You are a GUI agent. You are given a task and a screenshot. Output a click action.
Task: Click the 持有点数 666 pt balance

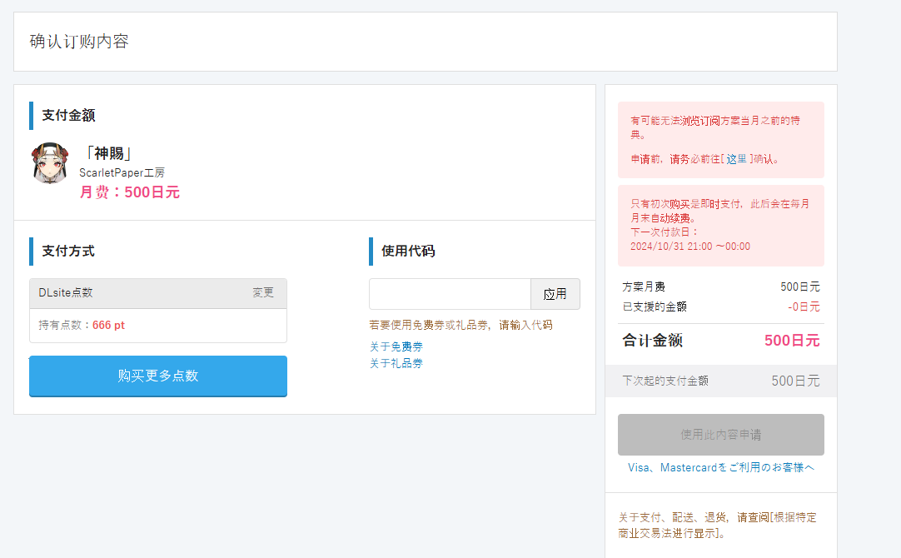click(x=82, y=326)
